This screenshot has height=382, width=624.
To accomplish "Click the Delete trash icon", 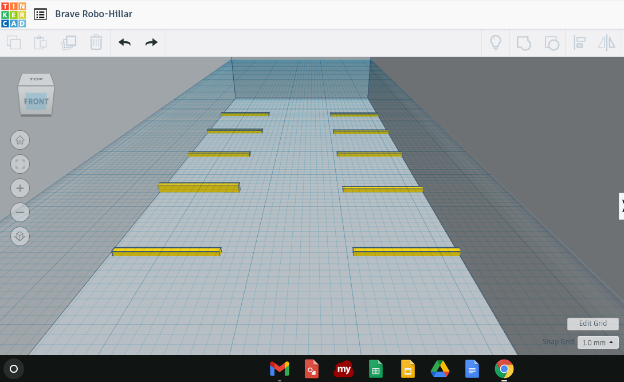I will click(96, 42).
